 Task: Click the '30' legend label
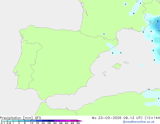pos(55,123)
